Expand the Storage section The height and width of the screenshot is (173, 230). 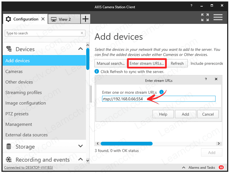tap(81, 146)
